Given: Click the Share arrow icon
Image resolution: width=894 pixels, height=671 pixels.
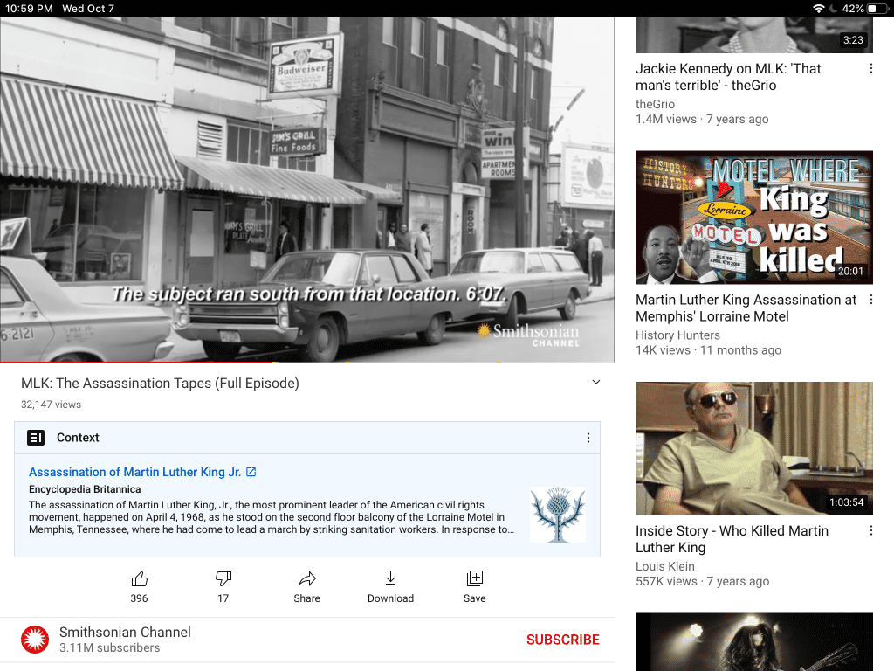Looking at the screenshot, I should (x=306, y=578).
